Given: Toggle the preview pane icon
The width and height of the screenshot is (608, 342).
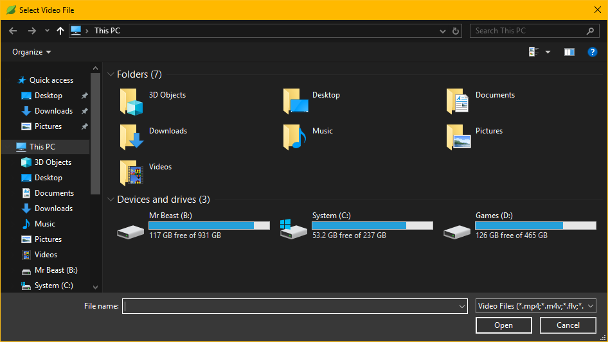Looking at the screenshot, I should coord(569,52).
